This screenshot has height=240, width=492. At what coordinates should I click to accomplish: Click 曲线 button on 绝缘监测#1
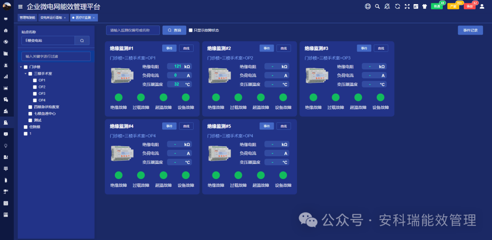pos(186,48)
